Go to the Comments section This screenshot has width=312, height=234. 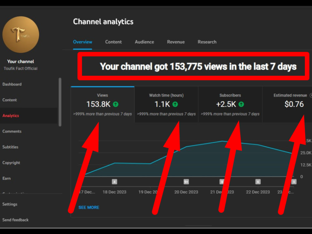[x=12, y=131]
